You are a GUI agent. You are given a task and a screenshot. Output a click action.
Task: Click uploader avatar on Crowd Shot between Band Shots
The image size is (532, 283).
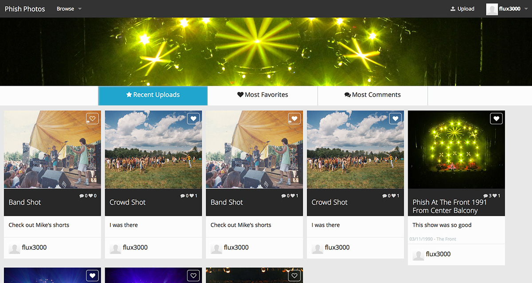(x=115, y=248)
